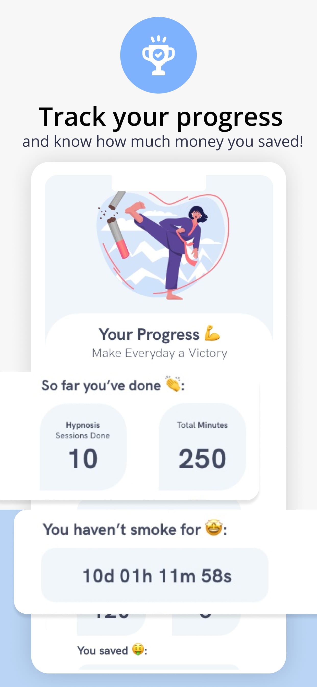Click the star-struck face emoji

(x=213, y=528)
